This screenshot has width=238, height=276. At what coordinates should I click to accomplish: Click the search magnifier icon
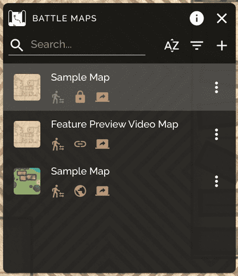click(x=17, y=45)
